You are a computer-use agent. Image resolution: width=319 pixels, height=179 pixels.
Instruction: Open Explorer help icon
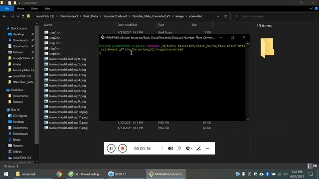point(317,8)
